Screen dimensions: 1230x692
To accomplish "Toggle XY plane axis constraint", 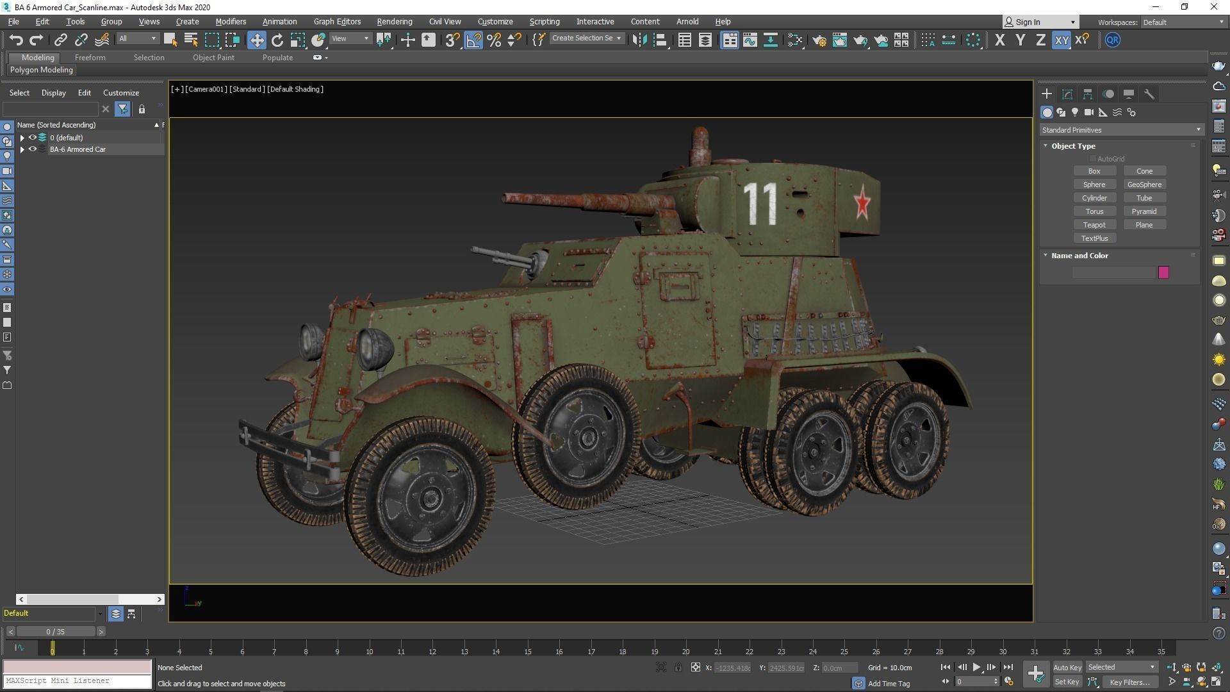I will click(1062, 40).
